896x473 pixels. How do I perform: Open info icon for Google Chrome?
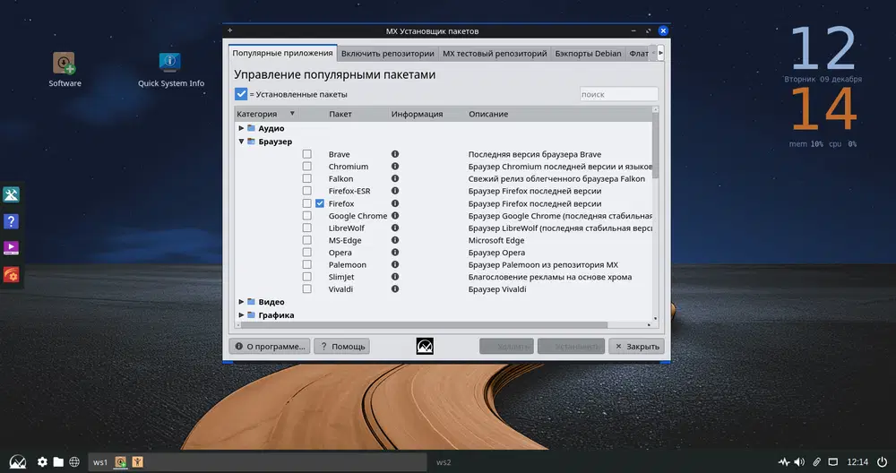coord(395,216)
